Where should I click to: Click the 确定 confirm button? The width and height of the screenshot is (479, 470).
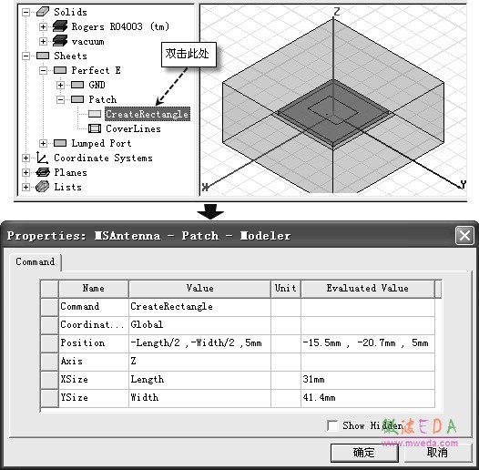pos(364,453)
